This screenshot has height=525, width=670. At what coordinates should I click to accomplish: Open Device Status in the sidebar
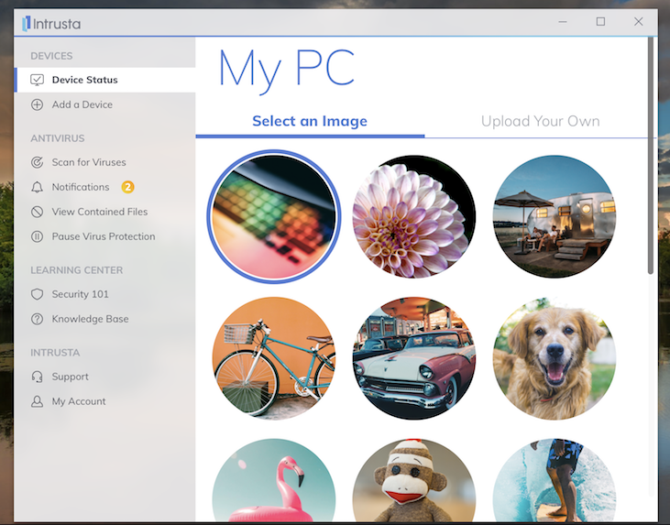click(x=105, y=80)
